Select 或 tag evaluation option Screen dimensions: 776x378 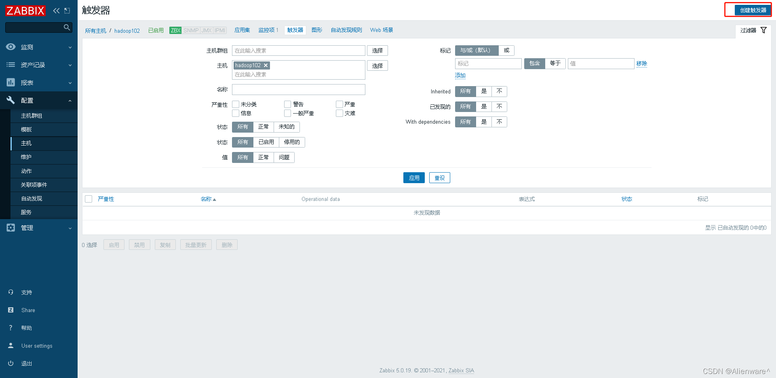[x=506, y=51]
